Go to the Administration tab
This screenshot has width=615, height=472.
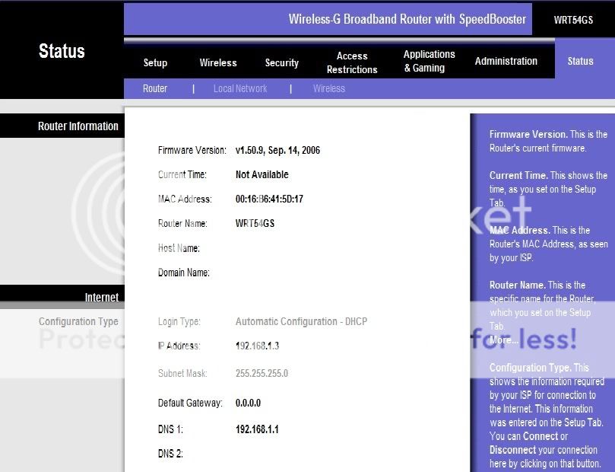pos(506,61)
